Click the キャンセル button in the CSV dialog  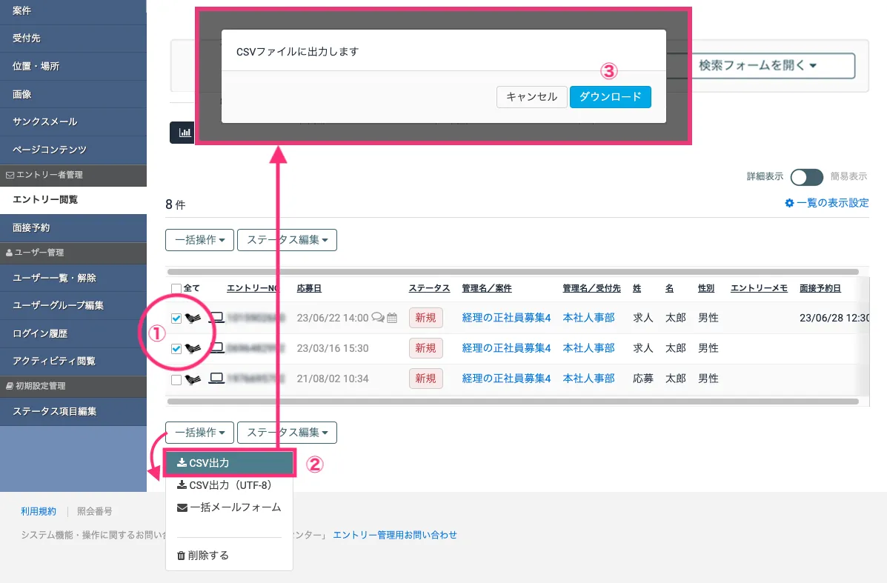(531, 97)
